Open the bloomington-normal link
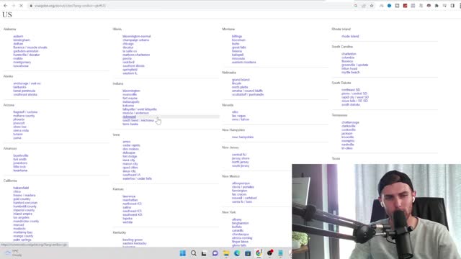 [x=137, y=37]
